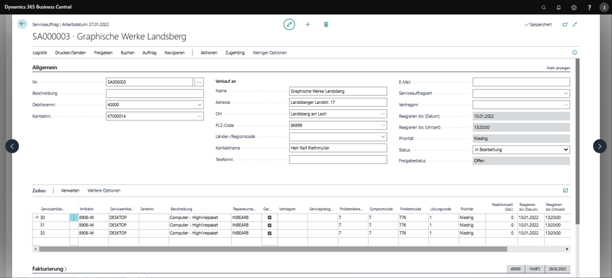612x278 pixels.
Task: Go back with the arrow button
Action: pos(22,24)
